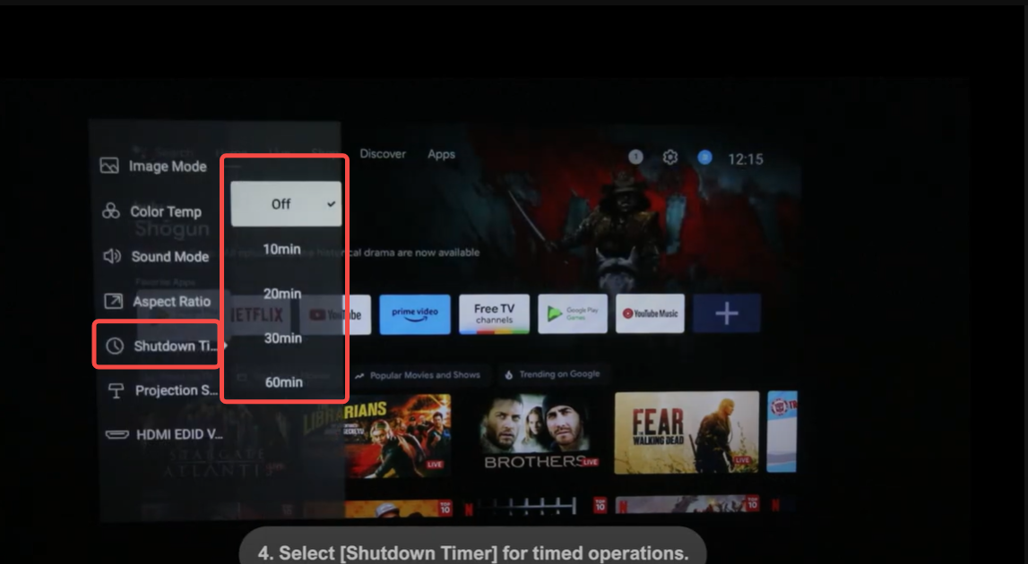1028x564 pixels.
Task: Click the Color Temp circles icon
Action: [x=111, y=210]
